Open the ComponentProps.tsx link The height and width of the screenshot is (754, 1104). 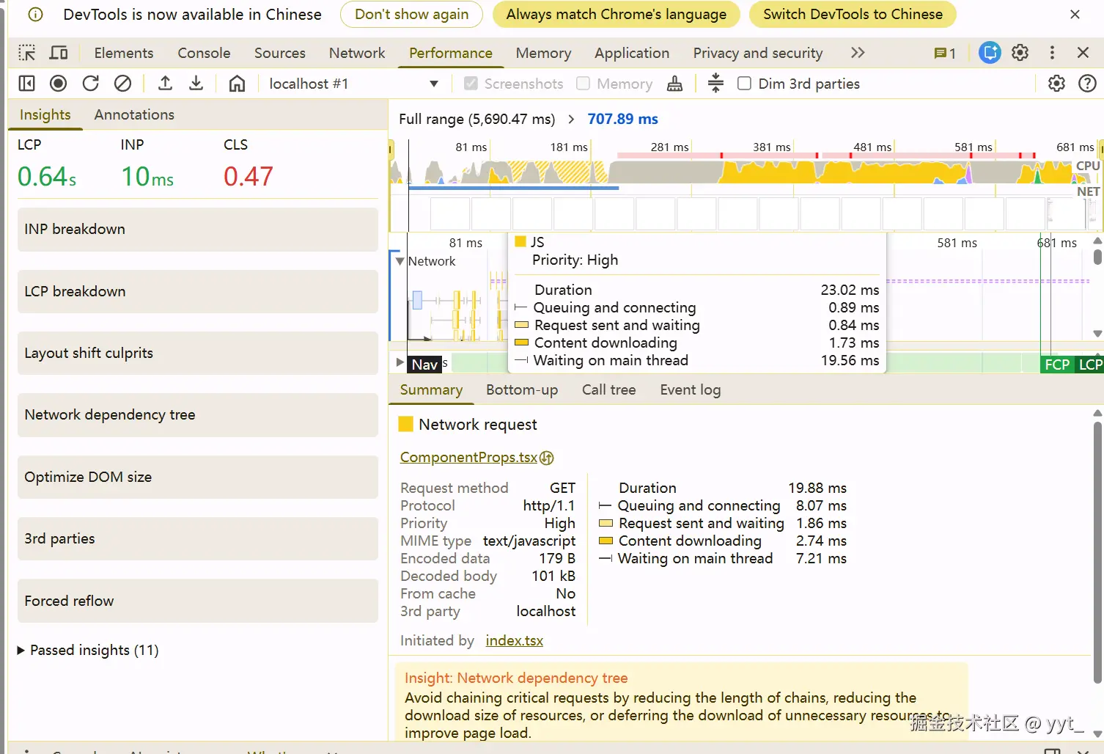point(468,458)
